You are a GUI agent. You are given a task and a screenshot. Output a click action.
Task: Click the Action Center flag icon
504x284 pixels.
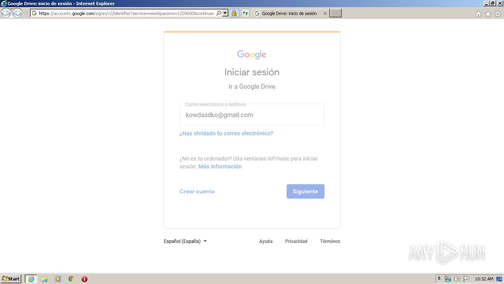click(x=467, y=279)
